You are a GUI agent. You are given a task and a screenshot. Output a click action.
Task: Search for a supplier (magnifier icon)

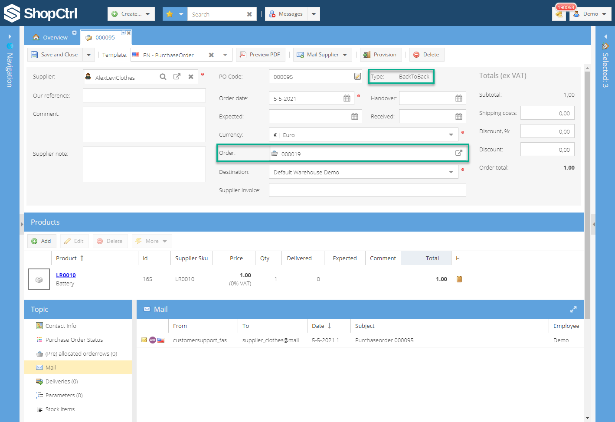tap(163, 77)
